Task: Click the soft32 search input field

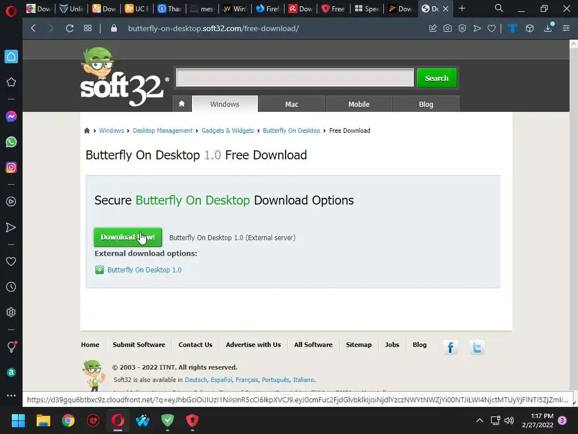Action: coord(295,77)
